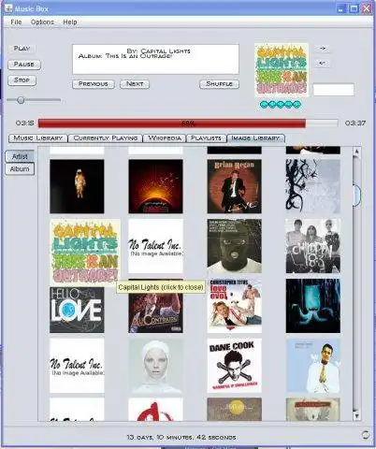This screenshot has height=449, width=376.
Task: Click the scrollbar up arrow
Action: [356, 152]
